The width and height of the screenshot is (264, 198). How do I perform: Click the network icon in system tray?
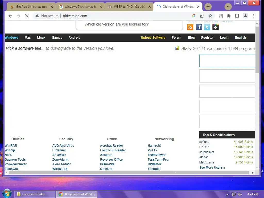234,194
